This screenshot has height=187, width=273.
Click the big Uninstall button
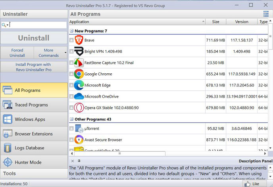tap(34, 38)
